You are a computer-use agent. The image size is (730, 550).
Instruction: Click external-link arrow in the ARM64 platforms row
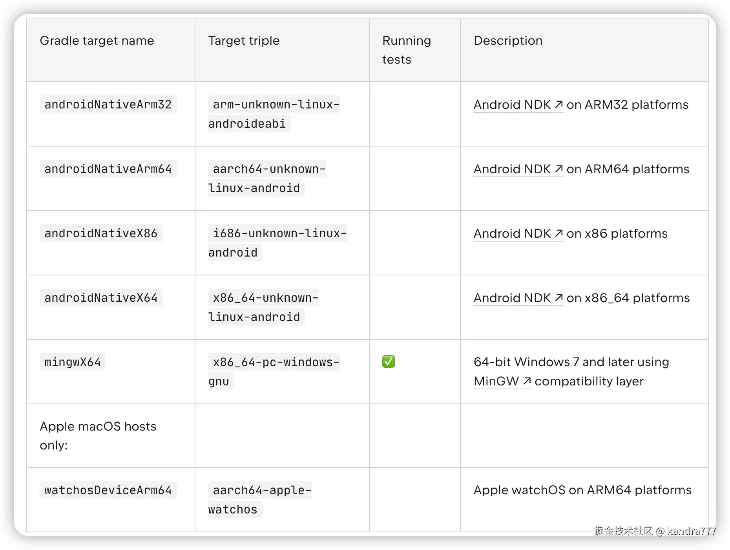(x=559, y=169)
